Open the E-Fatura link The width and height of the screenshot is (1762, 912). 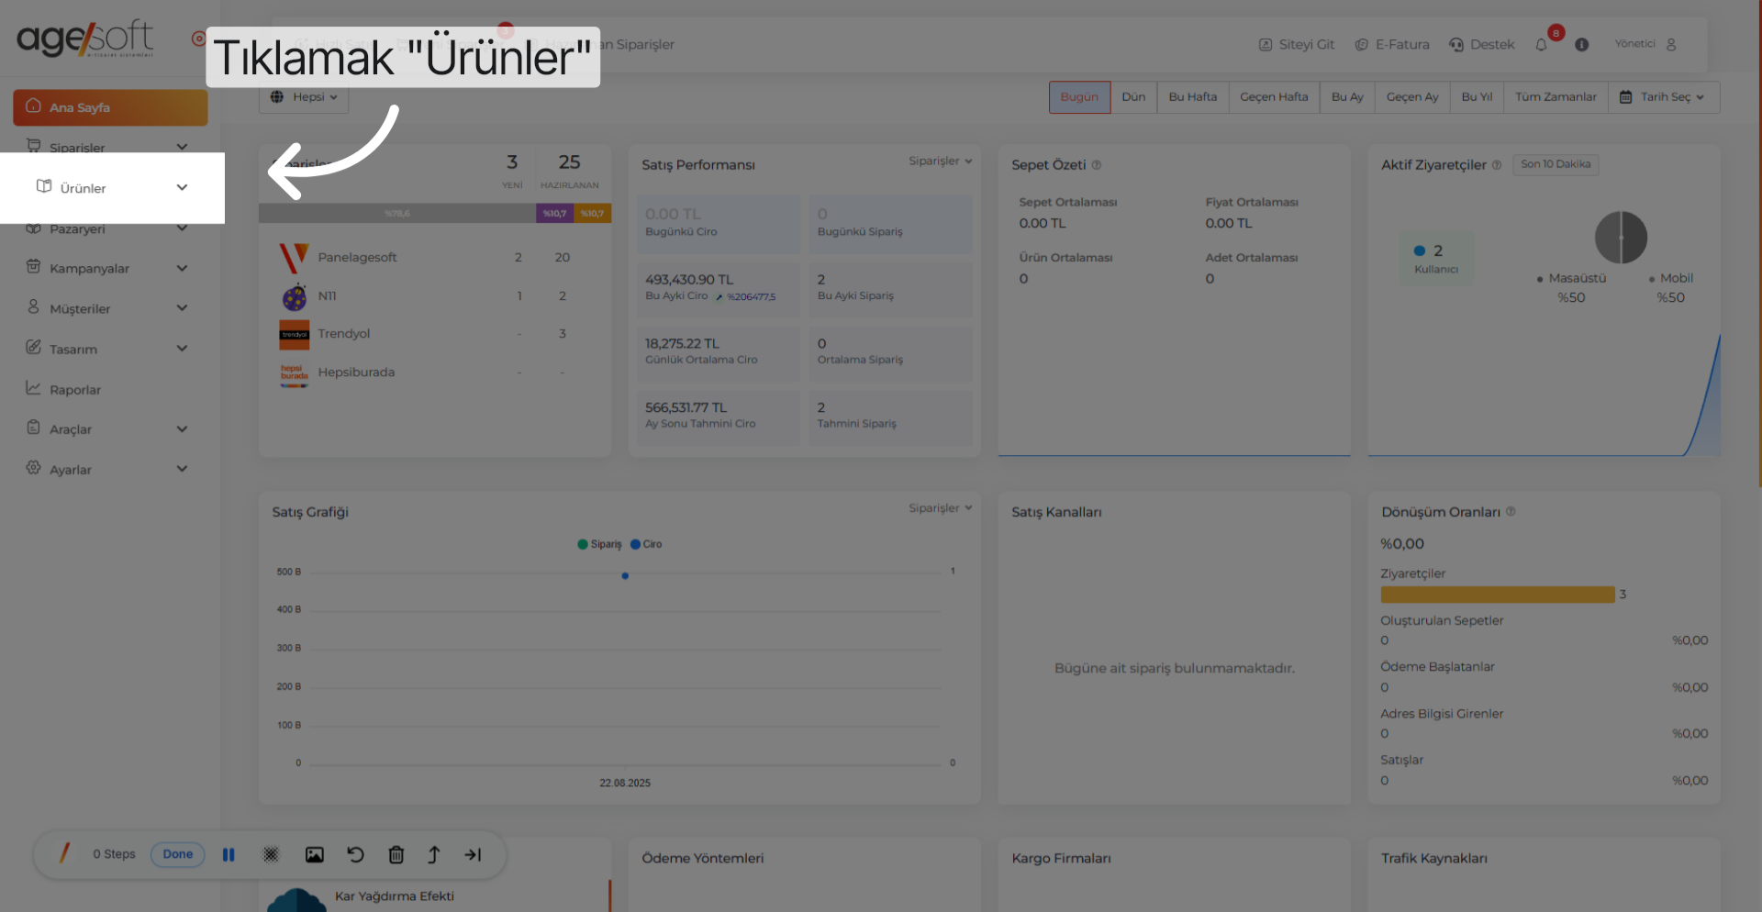click(x=1392, y=45)
